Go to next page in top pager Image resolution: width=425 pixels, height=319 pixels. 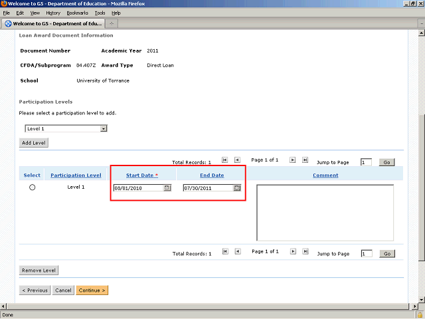292,159
